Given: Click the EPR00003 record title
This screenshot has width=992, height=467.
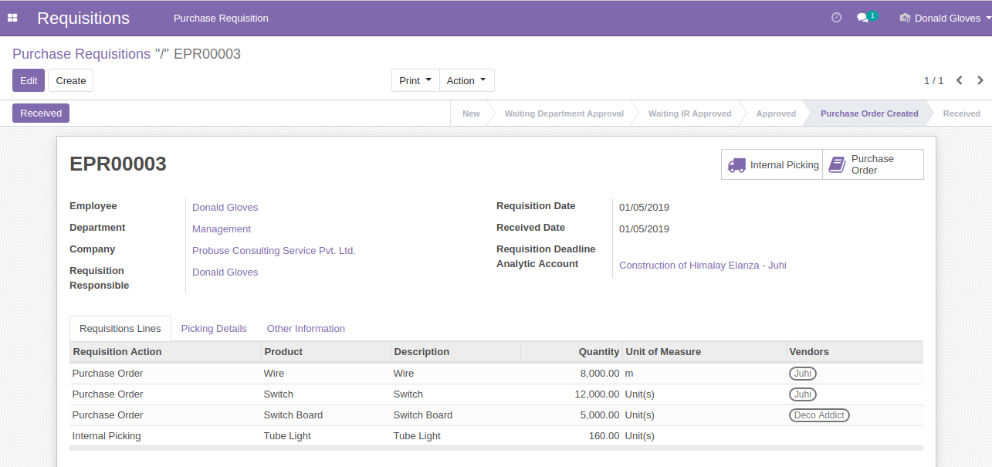Looking at the screenshot, I should pyautogui.click(x=118, y=164).
